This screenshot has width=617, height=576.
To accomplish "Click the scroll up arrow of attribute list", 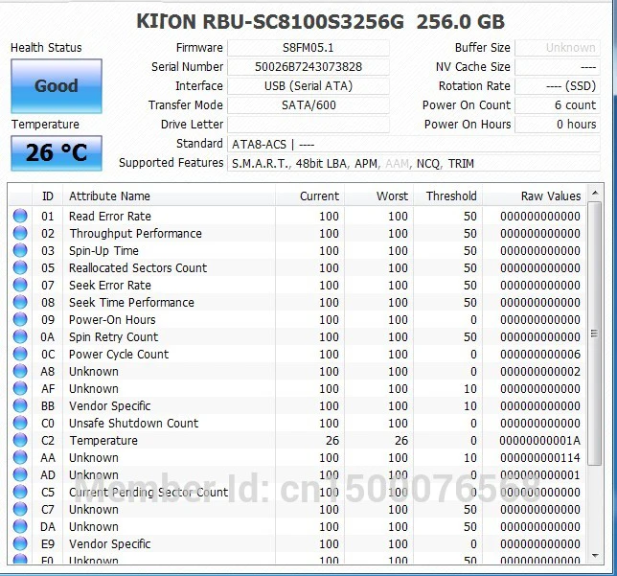I will click(x=595, y=193).
